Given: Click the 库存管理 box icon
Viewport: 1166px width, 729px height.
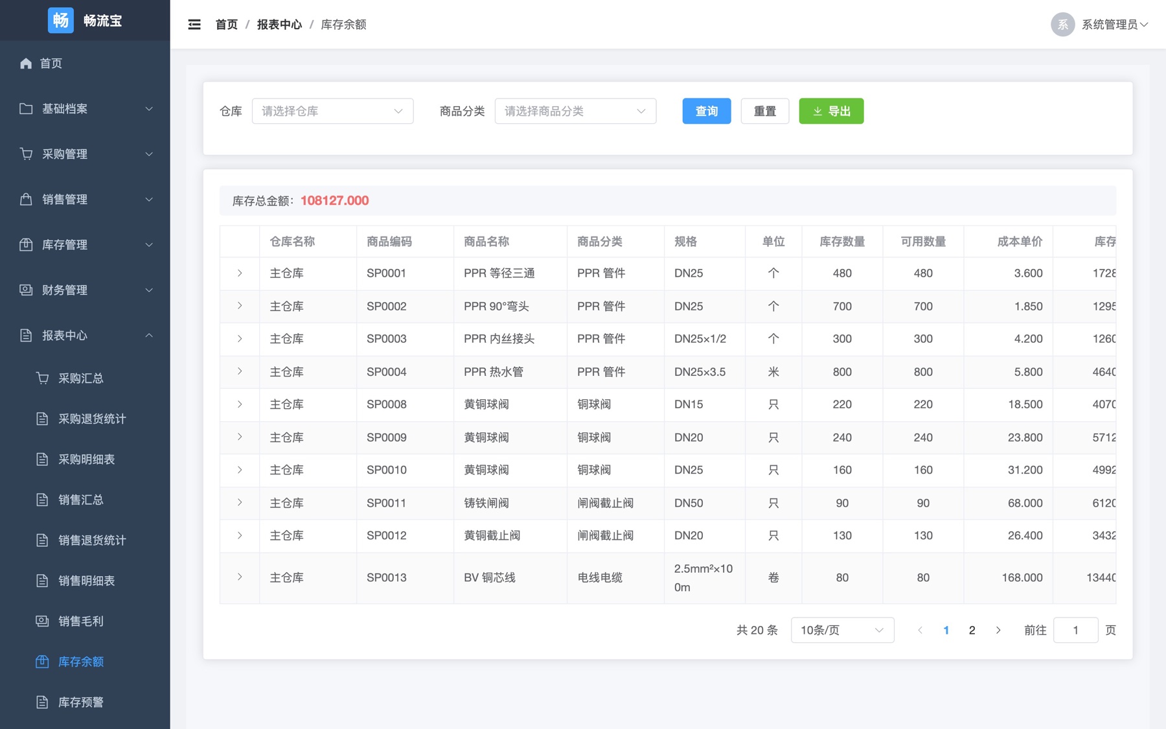Looking at the screenshot, I should point(26,245).
